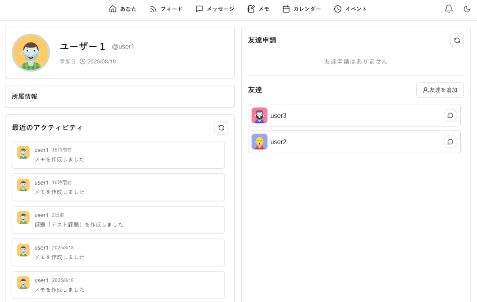Click the large ユーザー1 profile avatar
Screen dimensions: 477x302
pos(31,53)
